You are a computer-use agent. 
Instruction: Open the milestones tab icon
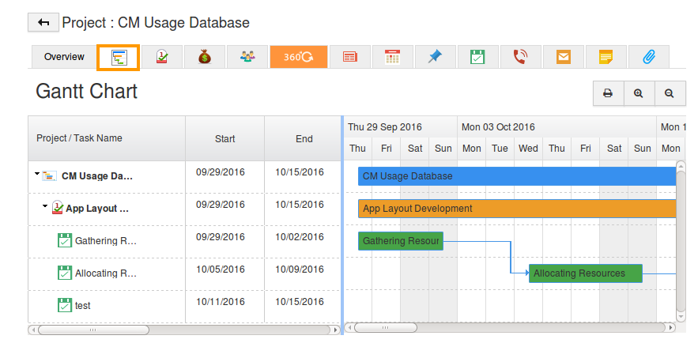162,57
